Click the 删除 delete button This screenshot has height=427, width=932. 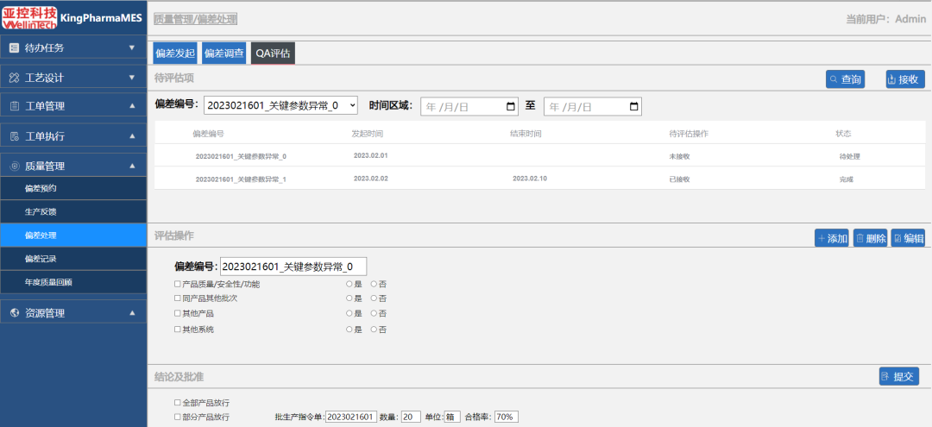coord(870,238)
